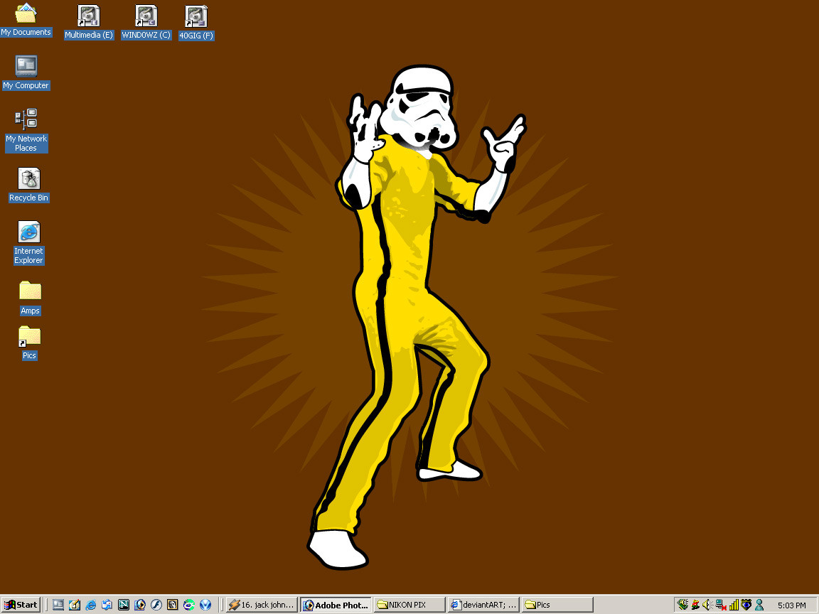The width and height of the screenshot is (819, 614).
Task: Click the green money tray icon
Action: click(682, 605)
